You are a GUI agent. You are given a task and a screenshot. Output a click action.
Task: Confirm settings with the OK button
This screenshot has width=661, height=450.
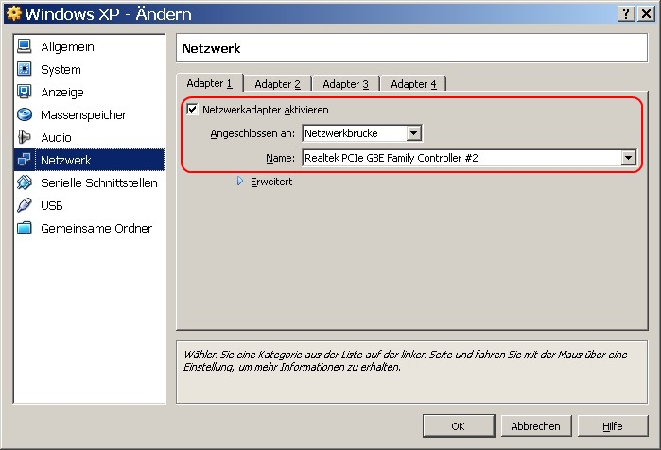pyautogui.click(x=459, y=426)
